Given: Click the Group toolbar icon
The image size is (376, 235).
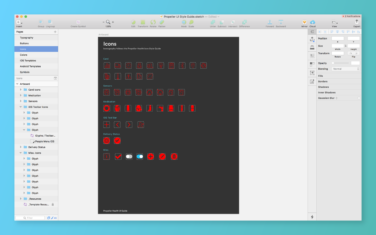Looking at the screenshot, I should (41, 22).
